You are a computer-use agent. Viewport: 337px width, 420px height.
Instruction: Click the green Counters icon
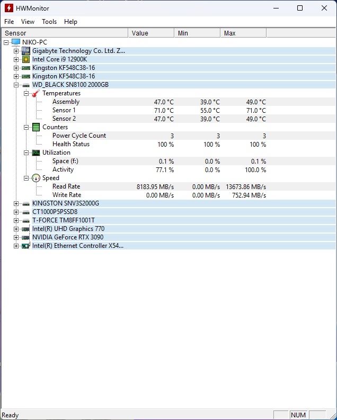pos(36,127)
